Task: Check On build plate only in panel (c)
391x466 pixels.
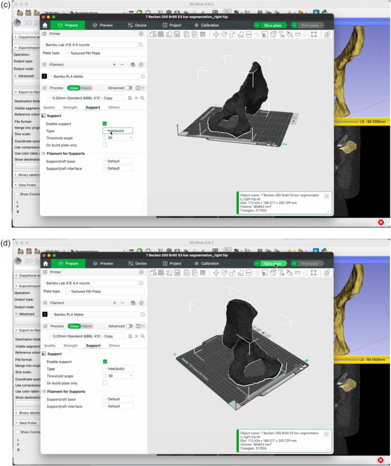Action: [x=105, y=145]
